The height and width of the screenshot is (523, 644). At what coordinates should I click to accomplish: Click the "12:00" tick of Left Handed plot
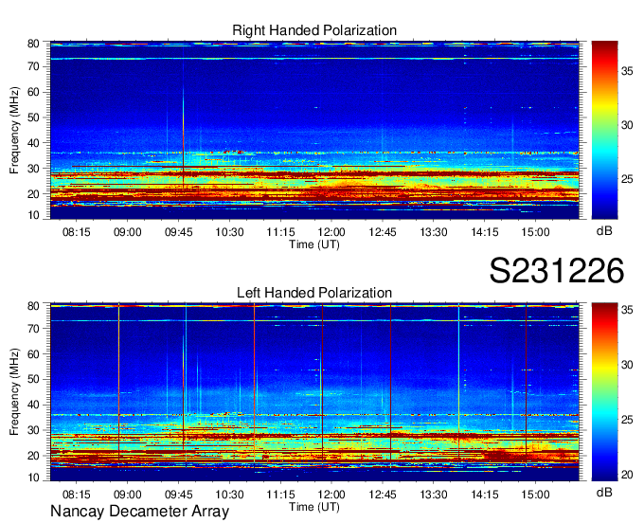coord(331,495)
